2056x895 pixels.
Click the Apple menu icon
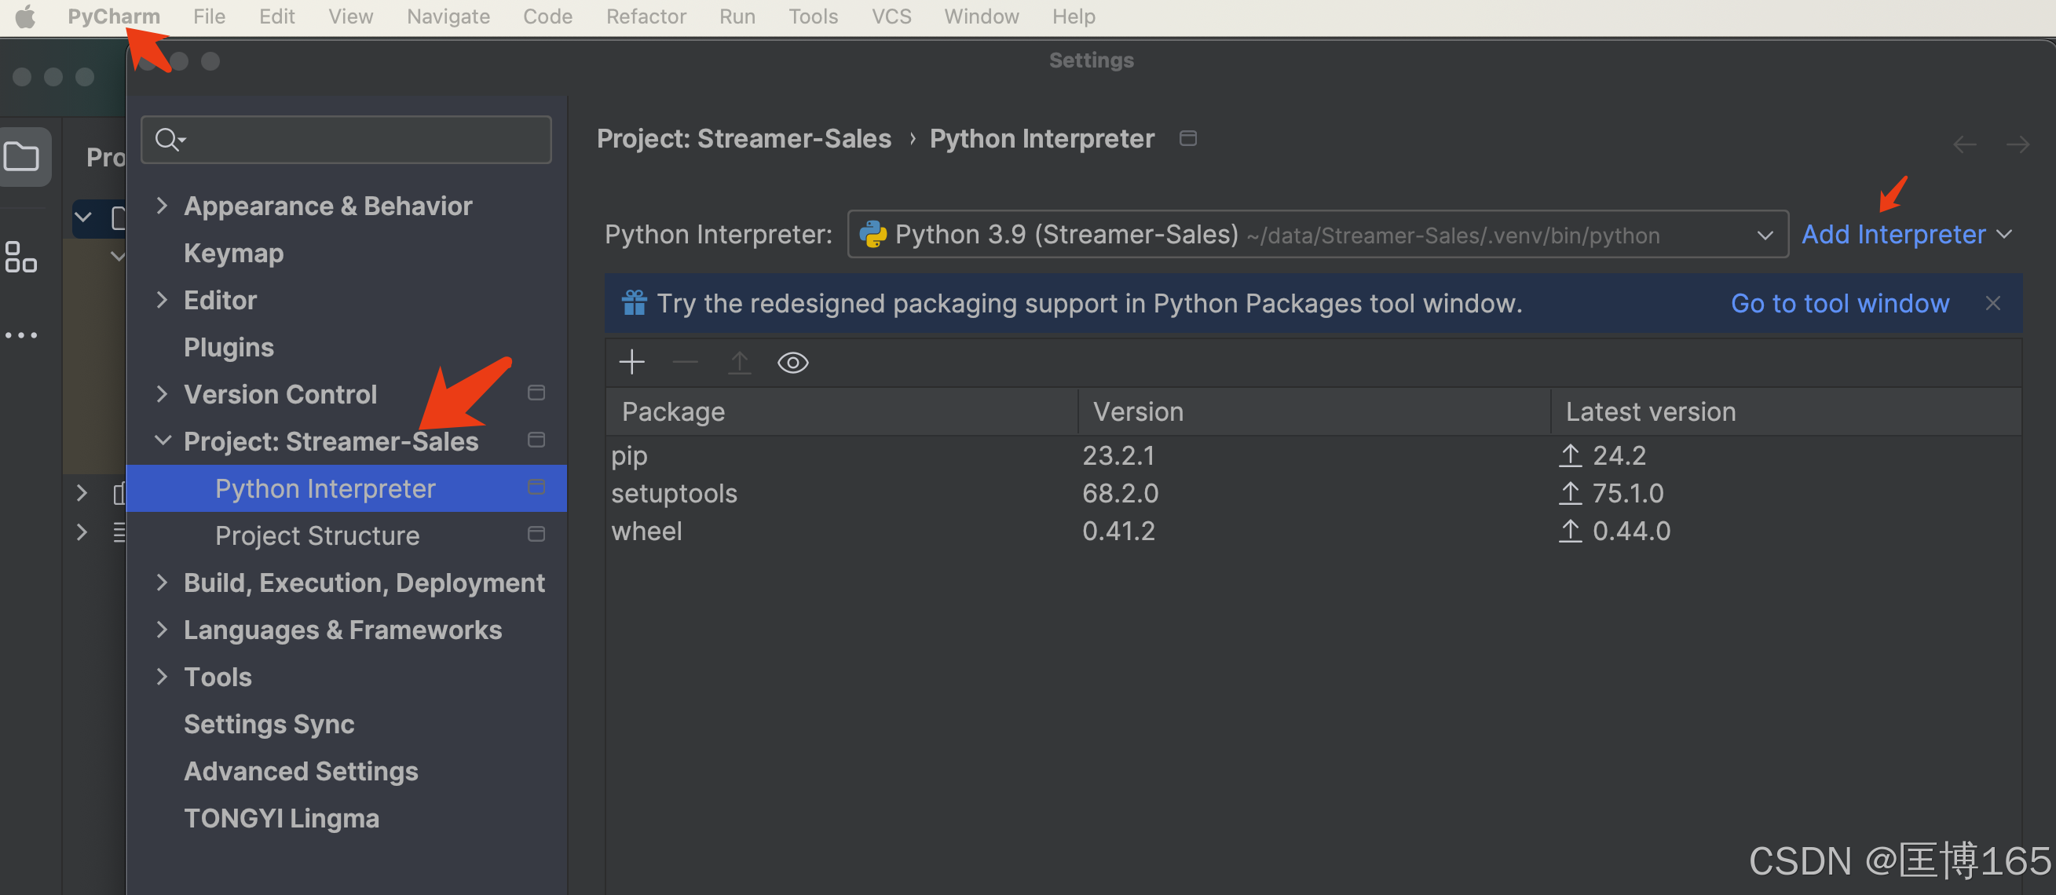click(x=26, y=16)
